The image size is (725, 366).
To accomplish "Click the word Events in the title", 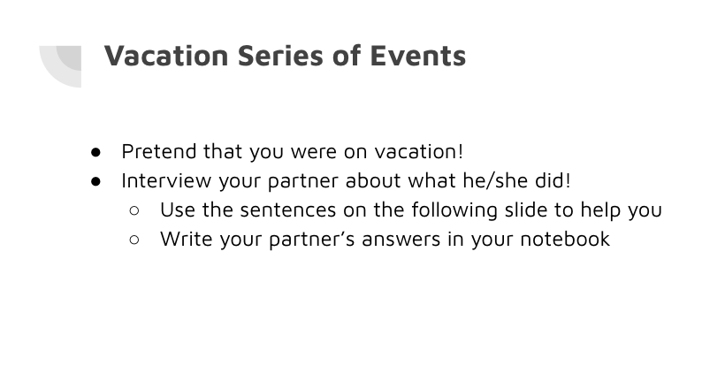I will coord(418,56).
